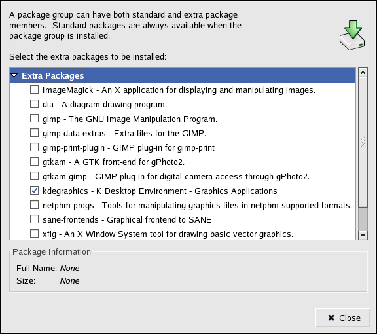Click the green arrow install drive icon
The height and width of the screenshot is (334, 377).
click(352, 35)
